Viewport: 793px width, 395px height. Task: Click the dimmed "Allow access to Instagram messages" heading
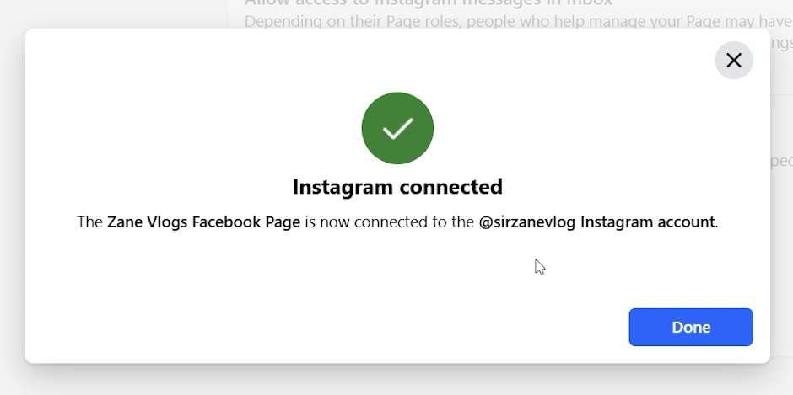pyautogui.click(x=429, y=3)
